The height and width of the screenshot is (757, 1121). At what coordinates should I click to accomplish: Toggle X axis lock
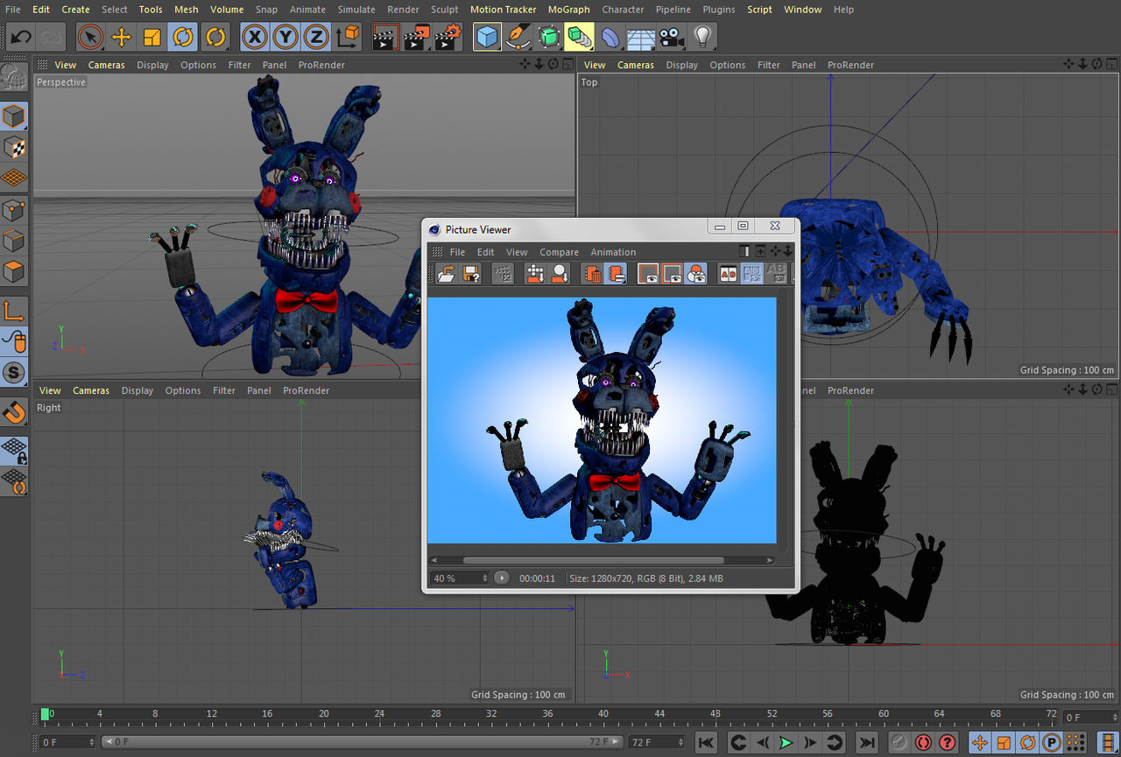(x=254, y=37)
